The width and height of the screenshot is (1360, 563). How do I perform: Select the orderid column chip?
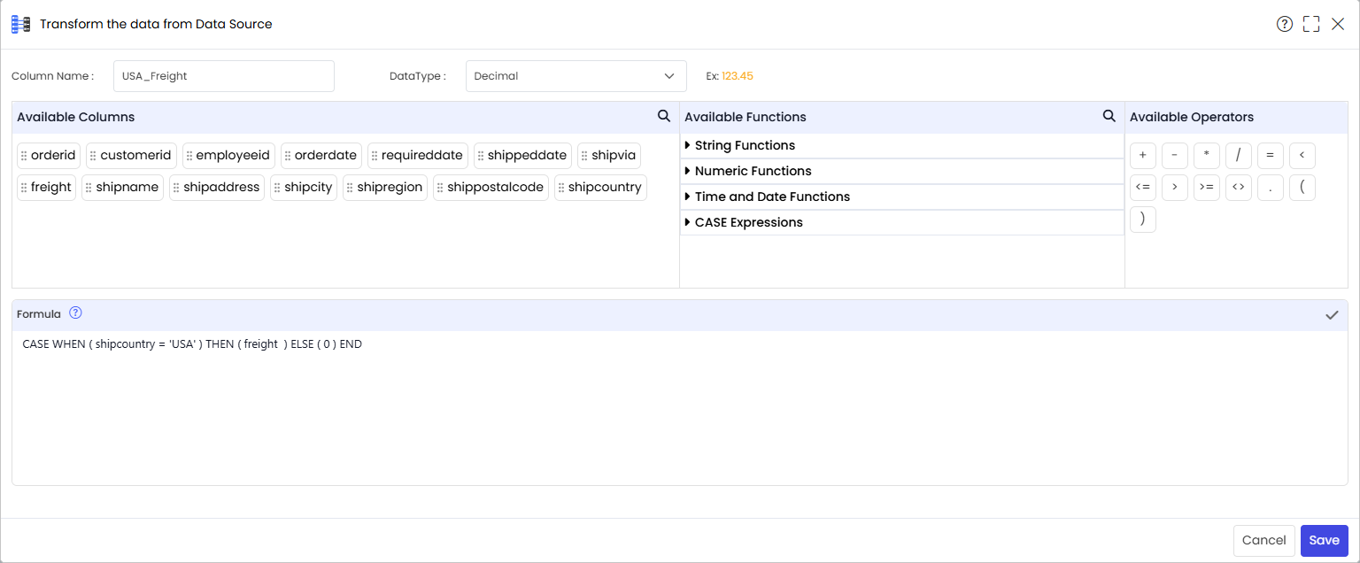pos(49,156)
